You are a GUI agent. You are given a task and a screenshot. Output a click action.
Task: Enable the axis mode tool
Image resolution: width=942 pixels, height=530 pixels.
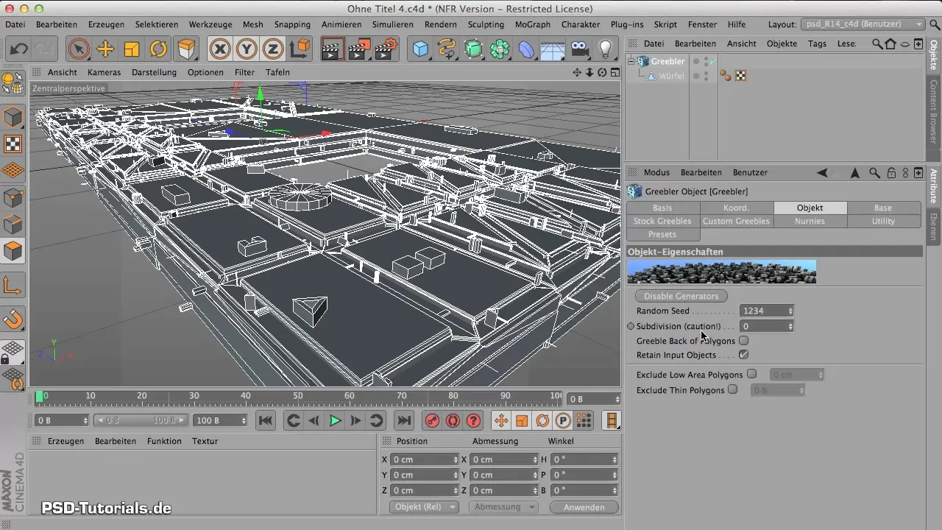point(13,286)
